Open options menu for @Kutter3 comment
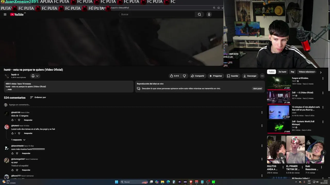Screen dimensions: 330x185 pyautogui.click(x=262, y=126)
